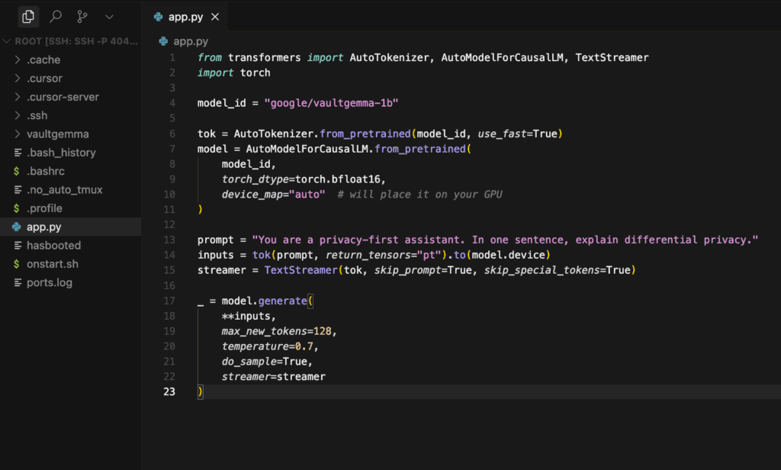This screenshot has width=781, height=470.
Task: Click the dollar icon beside onstart.sh
Action: pyautogui.click(x=17, y=264)
